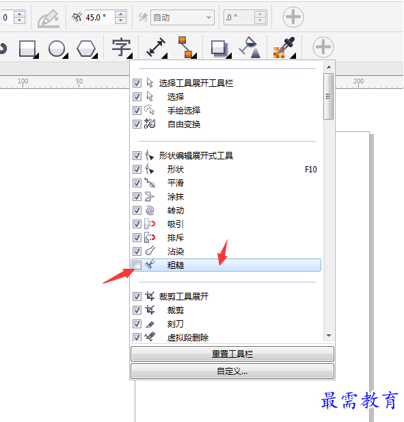Decrease the 45.0° tilt value
Screen dimensions: 404x422
coord(120,21)
